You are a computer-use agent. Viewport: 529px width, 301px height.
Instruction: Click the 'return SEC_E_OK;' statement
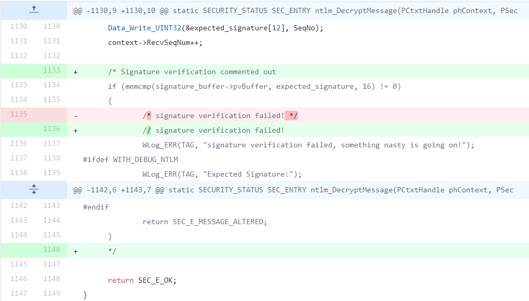pyautogui.click(x=142, y=281)
